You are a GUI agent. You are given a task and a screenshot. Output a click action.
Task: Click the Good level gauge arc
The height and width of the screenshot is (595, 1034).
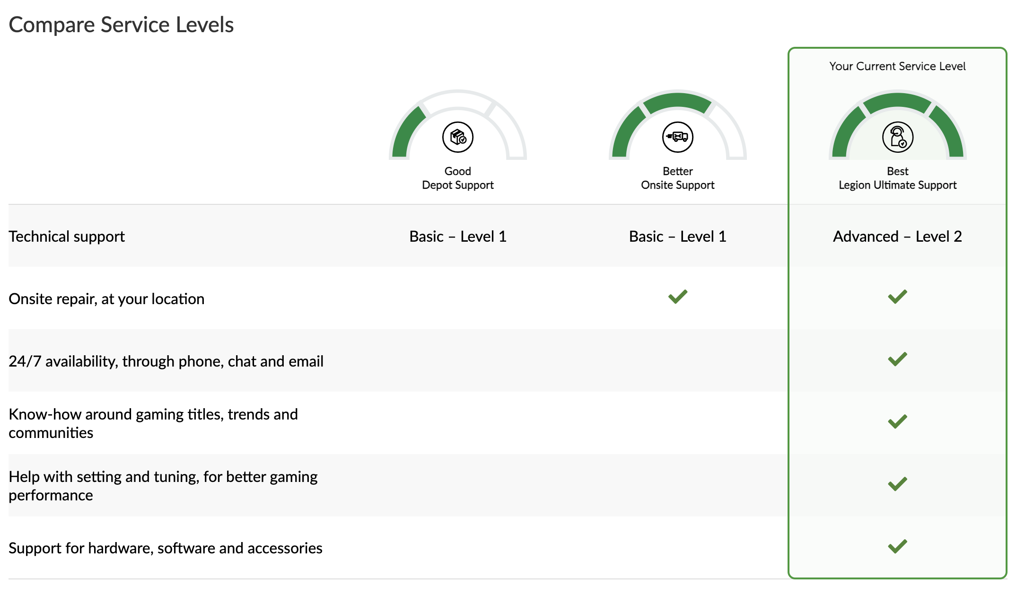[x=457, y=124]
